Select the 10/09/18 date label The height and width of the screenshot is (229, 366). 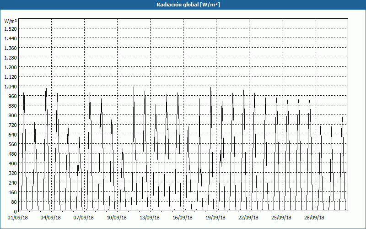(117, 218)
